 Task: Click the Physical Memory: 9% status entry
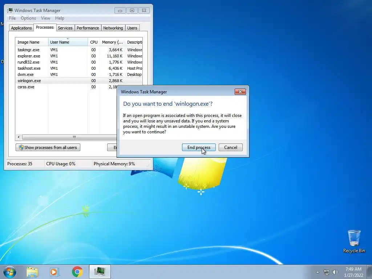click(114, 164)
